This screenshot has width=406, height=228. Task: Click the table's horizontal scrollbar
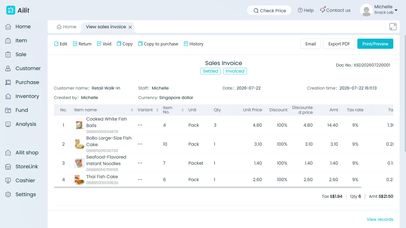(x=208, y=187)
